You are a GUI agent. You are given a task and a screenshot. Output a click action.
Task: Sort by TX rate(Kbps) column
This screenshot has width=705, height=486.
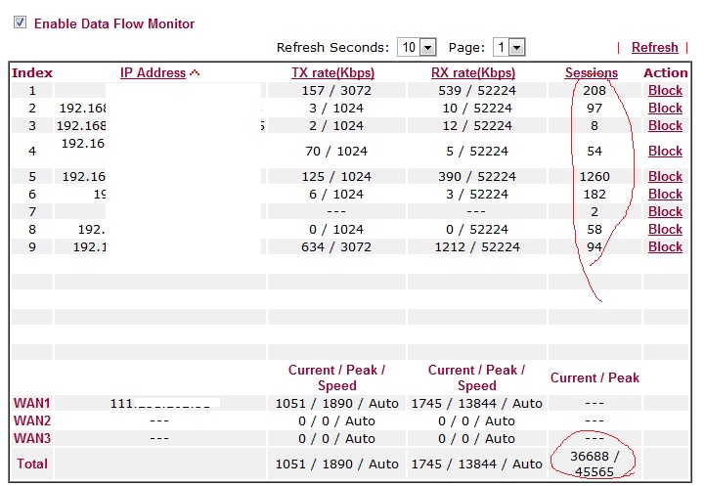[332, 72]
